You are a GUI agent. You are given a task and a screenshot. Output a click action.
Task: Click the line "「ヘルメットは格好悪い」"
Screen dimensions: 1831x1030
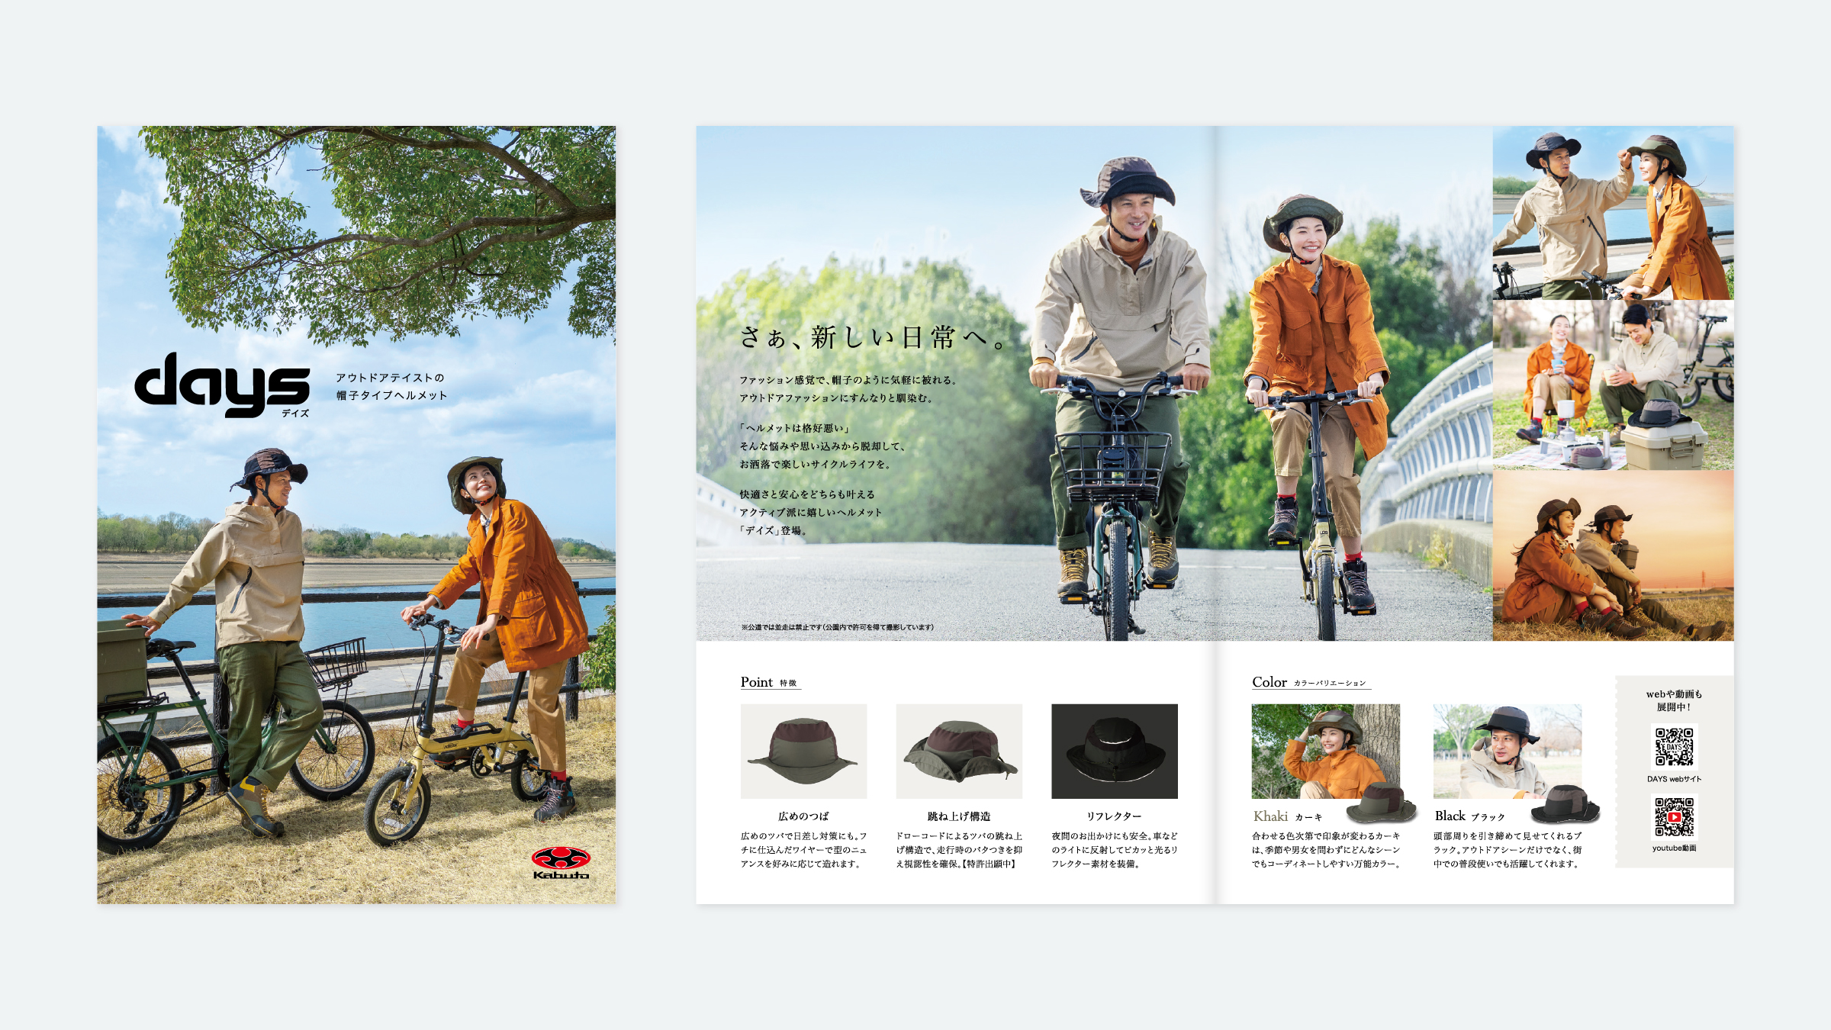point(796,428)
